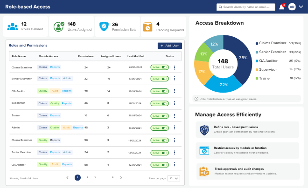The height and width of the screenshot is (188, 308).
Task: Open row menu for role modified 19/05/2024
Action: click(x=175, y=78)
